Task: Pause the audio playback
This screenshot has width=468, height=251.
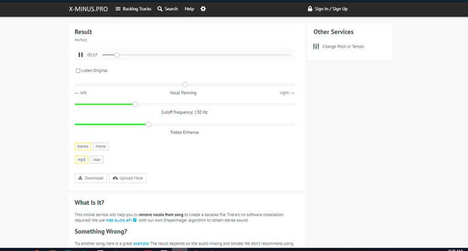Action: tap(81, 55)
